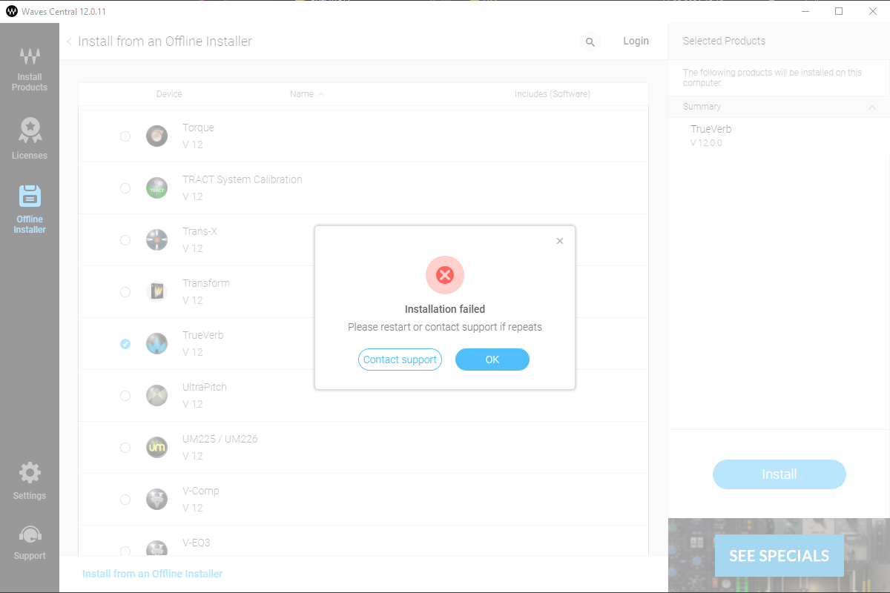This screenshot has height=593, width=890.
Task: Click the Trans-X product icon
Action: tap(156, 239)
